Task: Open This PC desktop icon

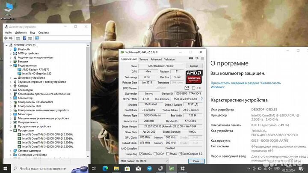Action: coord(8,11)
